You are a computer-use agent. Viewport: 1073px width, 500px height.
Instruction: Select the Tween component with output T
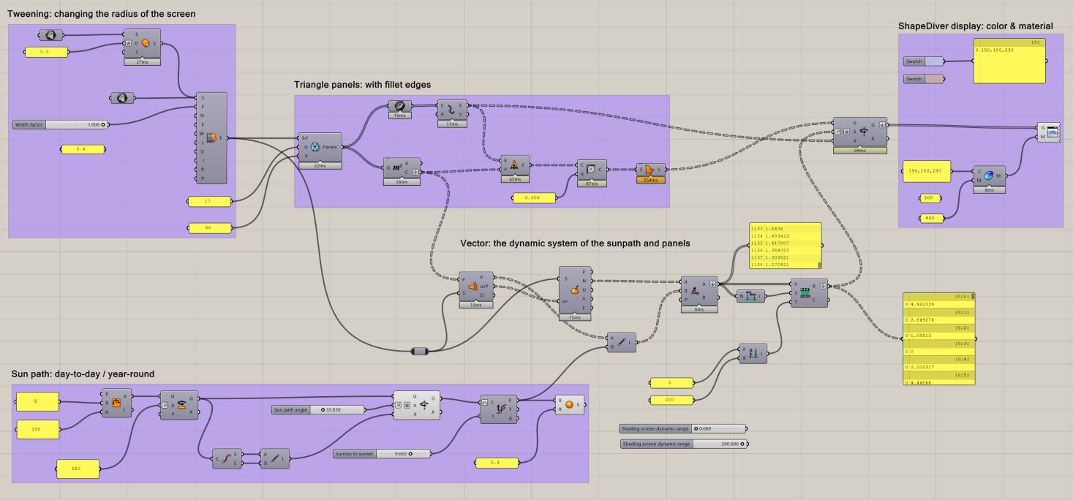click(212, 137)
